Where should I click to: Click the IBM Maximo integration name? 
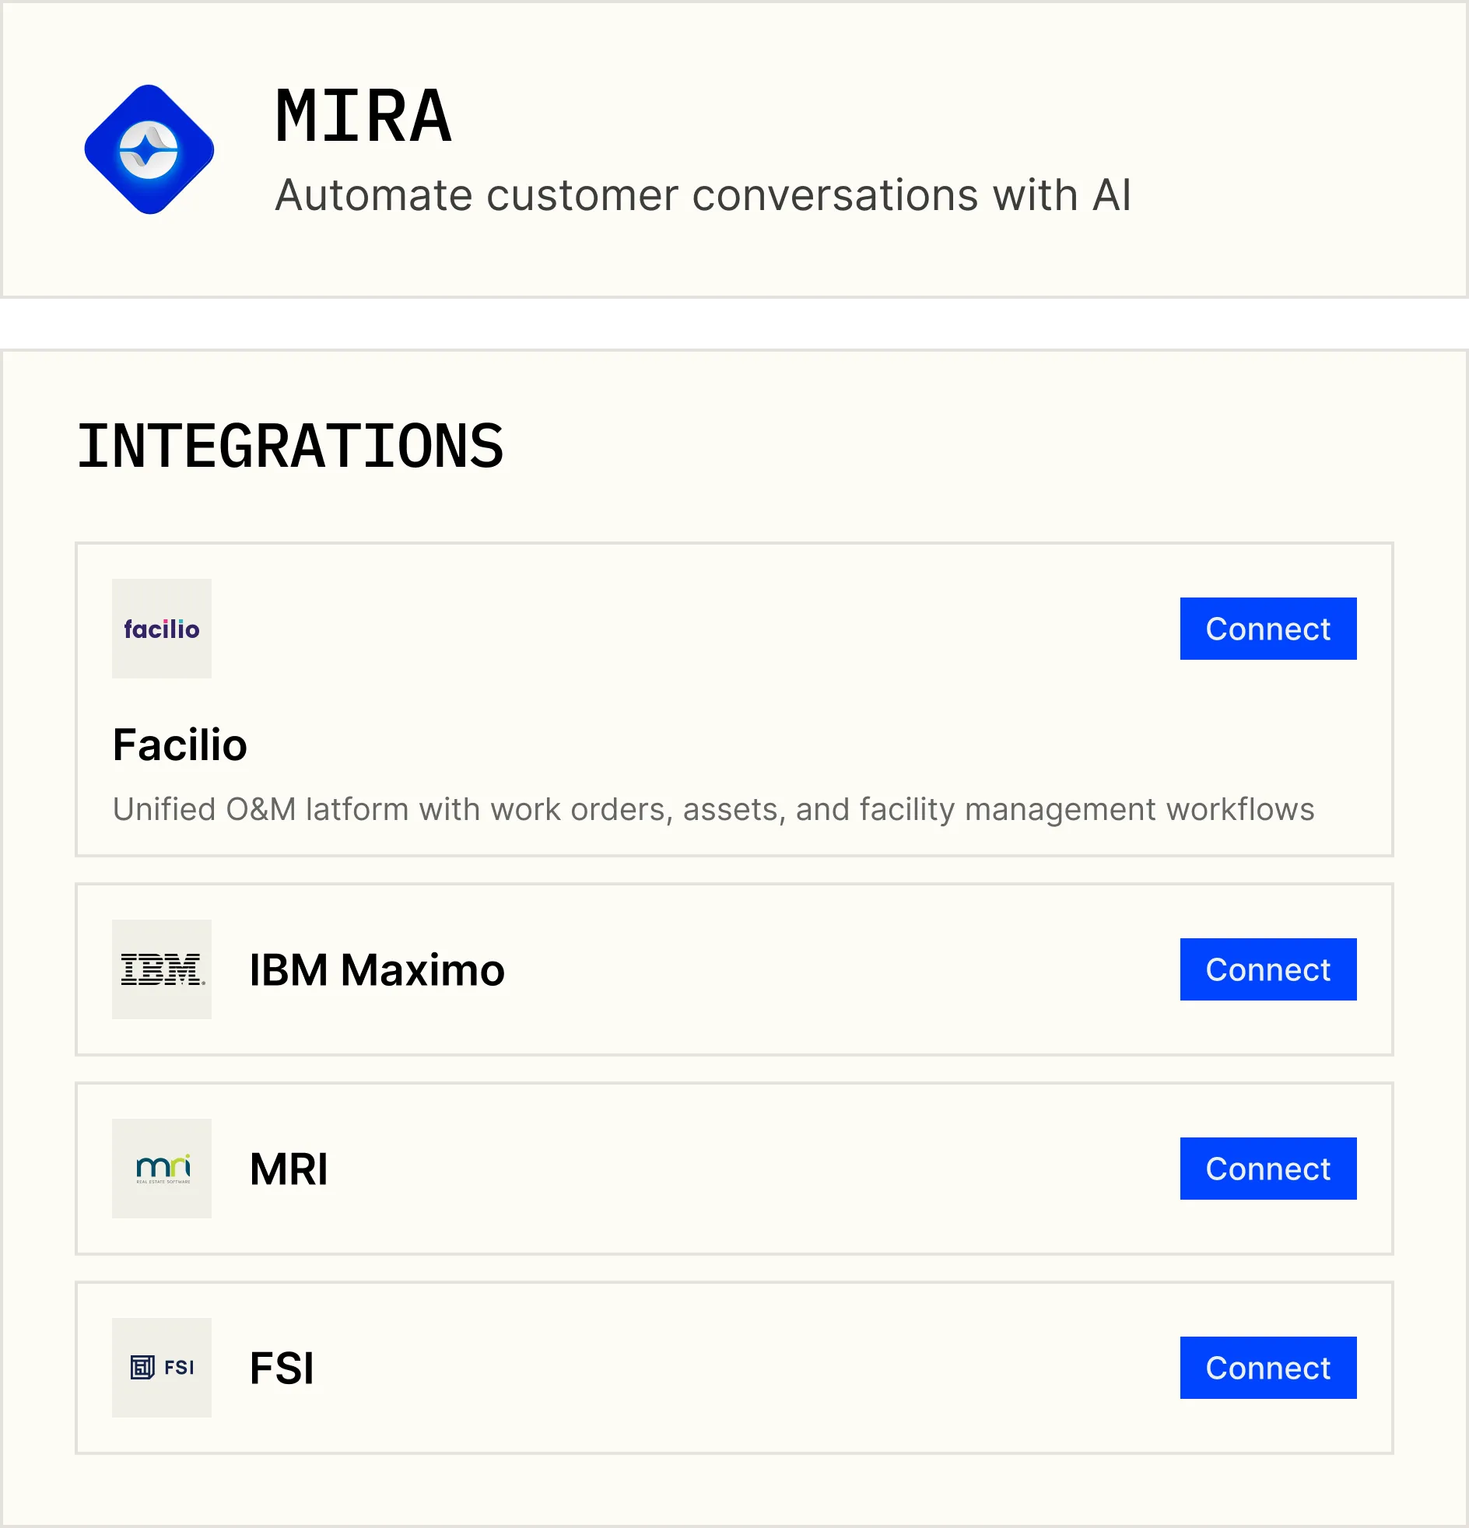point(377,969)
